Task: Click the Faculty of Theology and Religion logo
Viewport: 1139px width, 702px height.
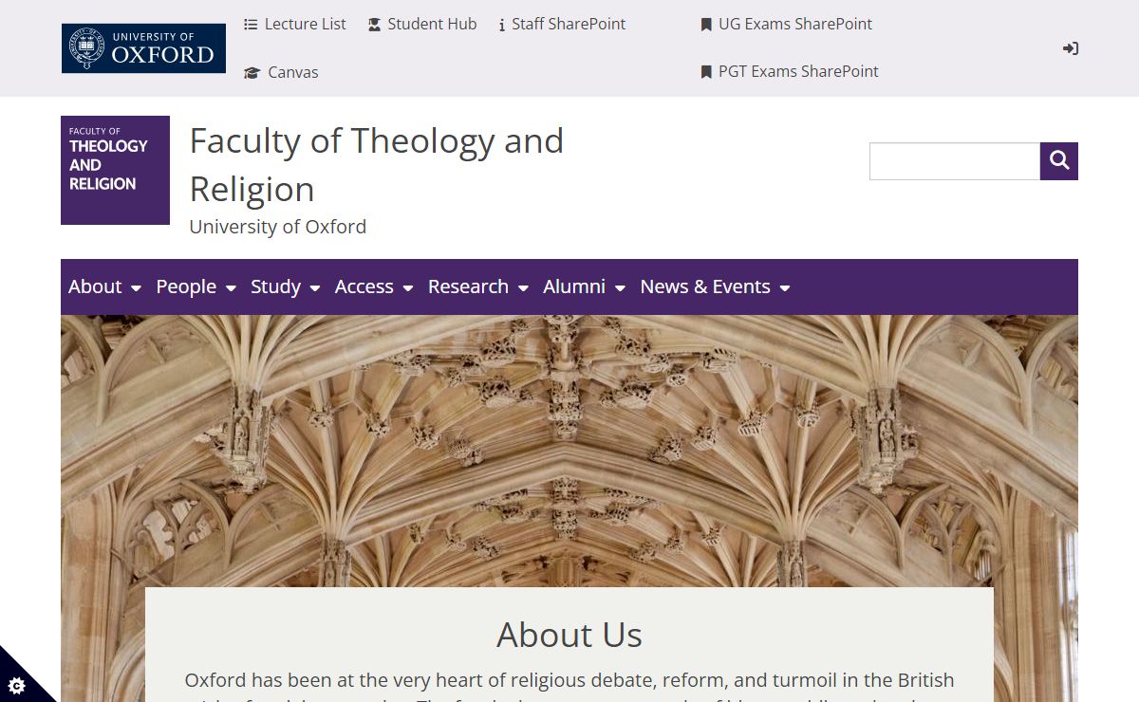Action: pos(115,171)
